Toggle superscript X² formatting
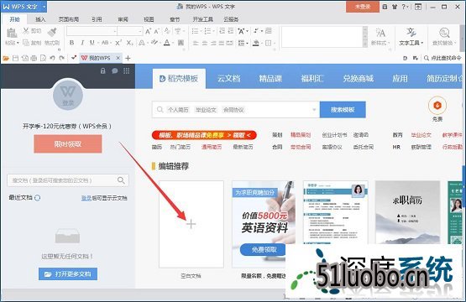The image size is (466, 302). (x=118, y=43)
